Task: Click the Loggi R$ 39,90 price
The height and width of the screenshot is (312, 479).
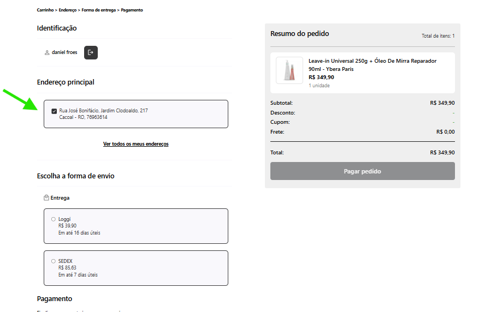Action: (x=67, y=226)
